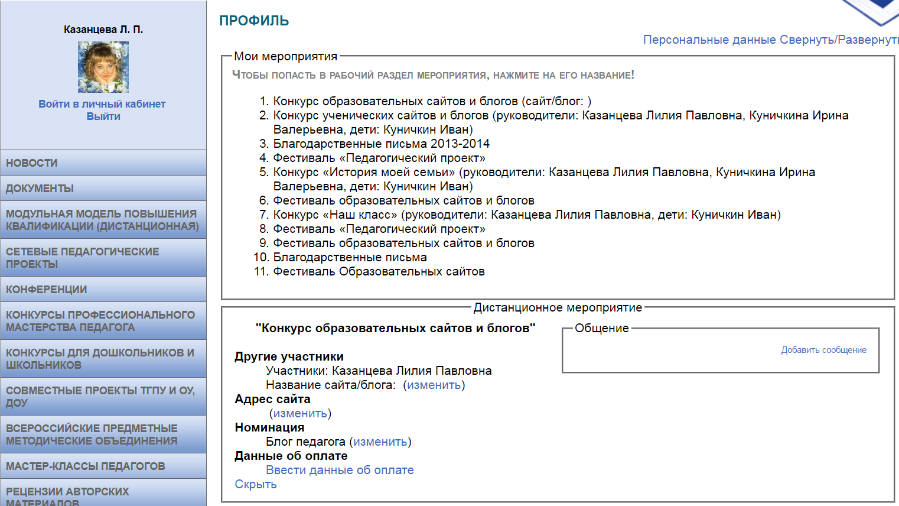Open 'Конкурсы профессионального мастерства педагога' menu
The image size is (899, 506).
pyautogui.click(x=103, y=321)
